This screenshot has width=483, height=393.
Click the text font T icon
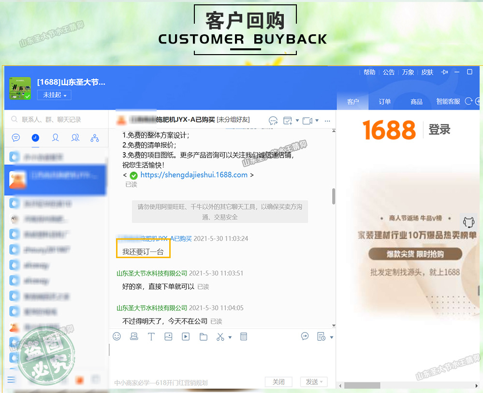click(x=151, y=336)
